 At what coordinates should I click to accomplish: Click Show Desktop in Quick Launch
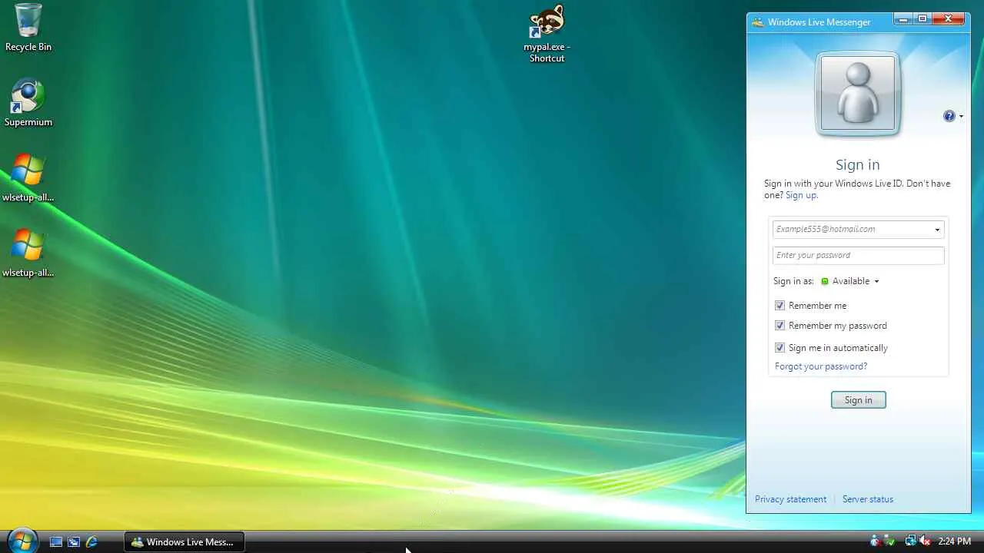pos(56,541)
